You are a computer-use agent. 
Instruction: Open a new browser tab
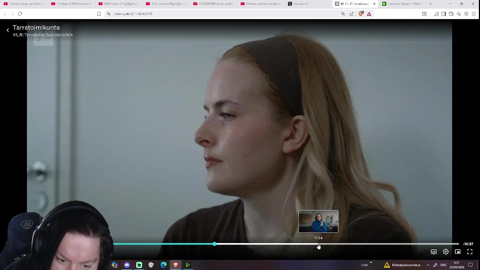pyautogui.click(x=430, y=4)
